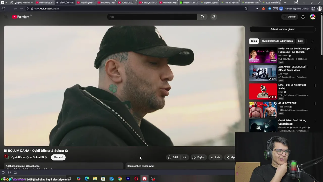Open the YouTube notifications bell
The image size is (323, 182).
(x=303, y=17)
